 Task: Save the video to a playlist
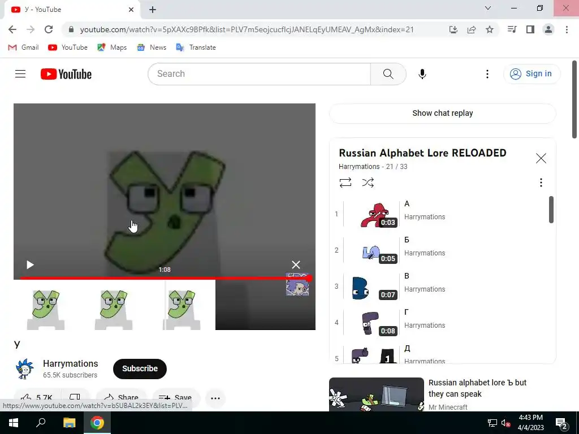(x=175, y=398)
